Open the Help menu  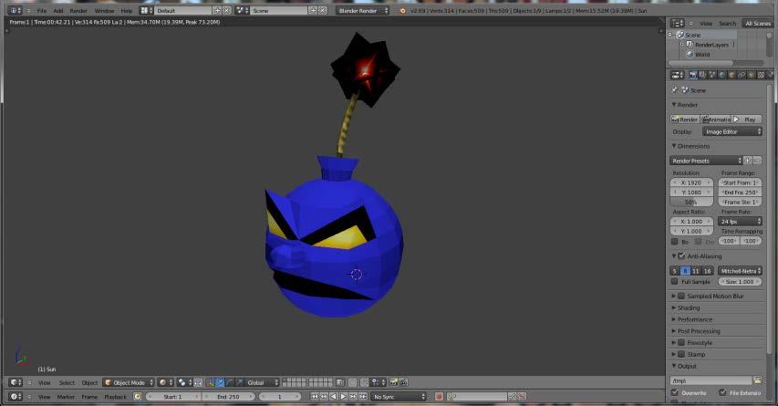[x=127, y=10]
